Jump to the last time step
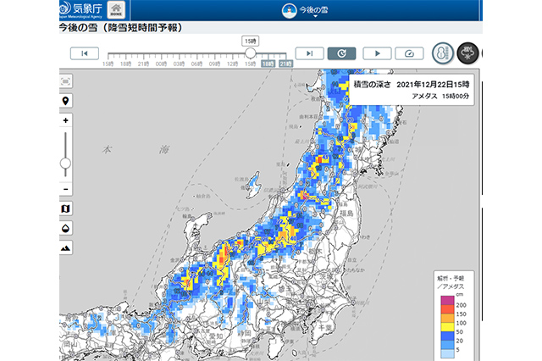Image resolution: width=542 pixels, height=361 pixels. pyautogui.click(x=309, y=53)
